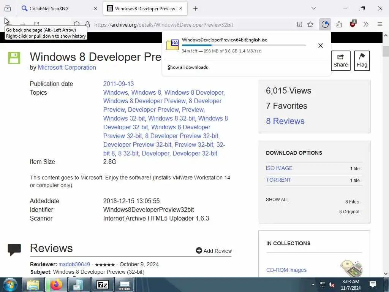Click the 6,015 Views text

(288, 90)
